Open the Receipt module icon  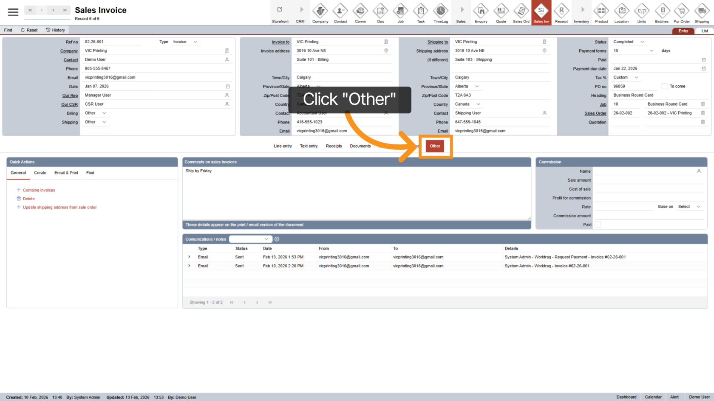[x=561, y=12]
